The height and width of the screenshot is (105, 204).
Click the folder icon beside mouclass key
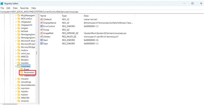click(19, 66)
